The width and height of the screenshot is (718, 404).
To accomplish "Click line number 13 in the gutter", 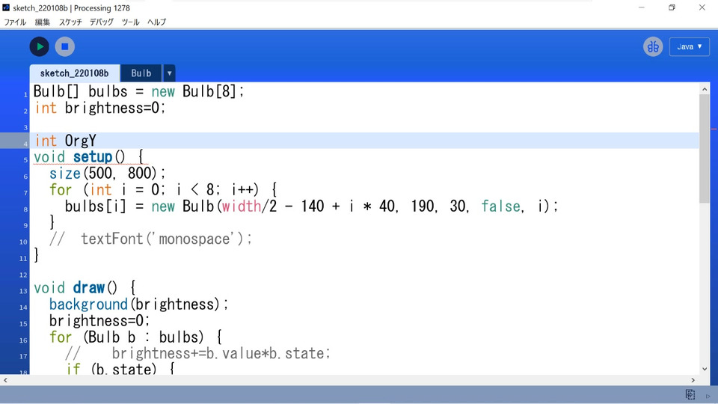I will click(x=23, y=291).
